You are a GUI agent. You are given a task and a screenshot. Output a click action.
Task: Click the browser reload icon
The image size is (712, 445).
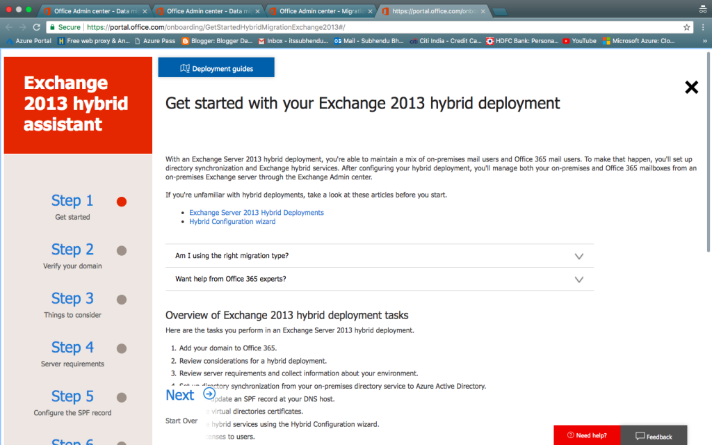pyautogui.click(x=37, y=27)
